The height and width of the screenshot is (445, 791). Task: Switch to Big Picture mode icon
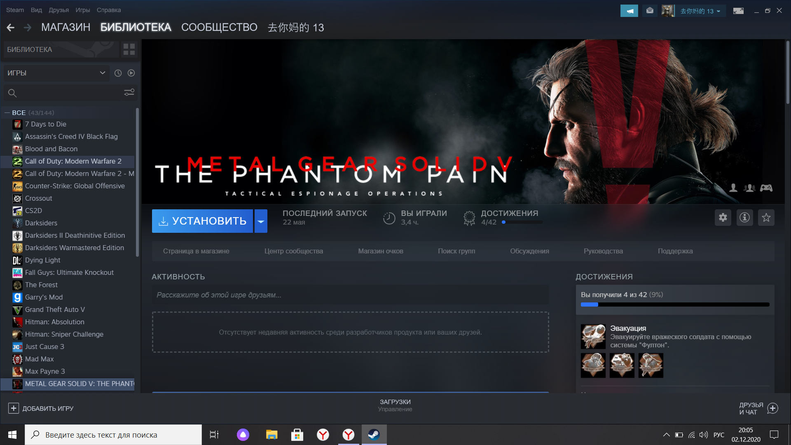738,11
